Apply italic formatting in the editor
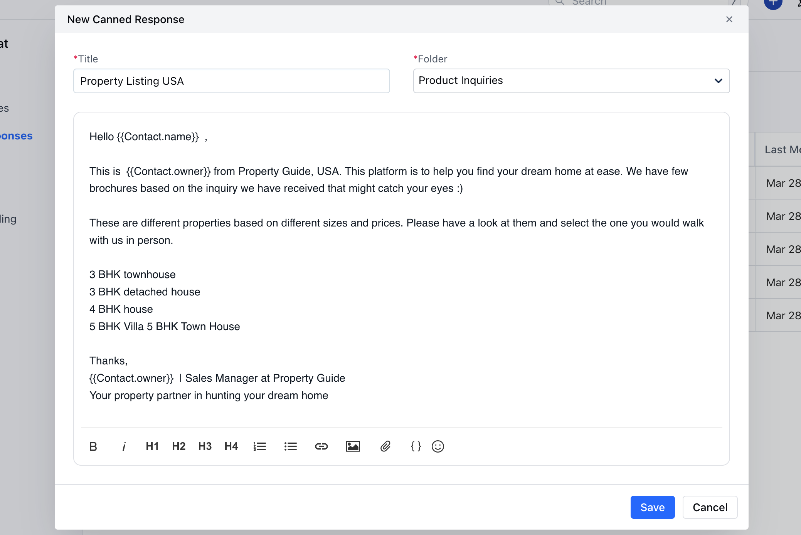The image size is (801, 535). coord(124,446)
